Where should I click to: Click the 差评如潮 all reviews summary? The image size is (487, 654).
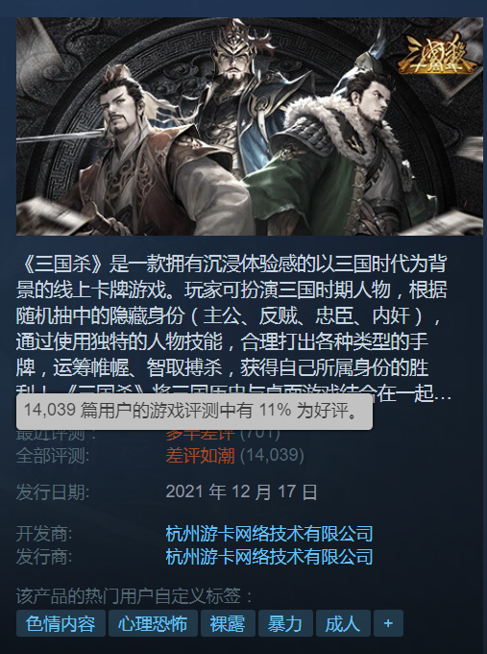coord(201,455)
